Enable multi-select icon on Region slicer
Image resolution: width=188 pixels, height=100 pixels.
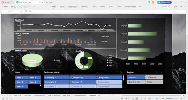tap(156, 72)
